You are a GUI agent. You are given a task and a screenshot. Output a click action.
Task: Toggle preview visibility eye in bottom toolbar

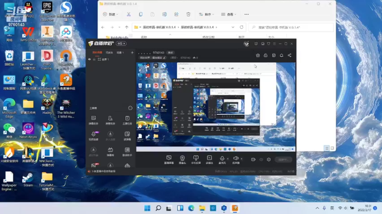[x=261, y=159]
